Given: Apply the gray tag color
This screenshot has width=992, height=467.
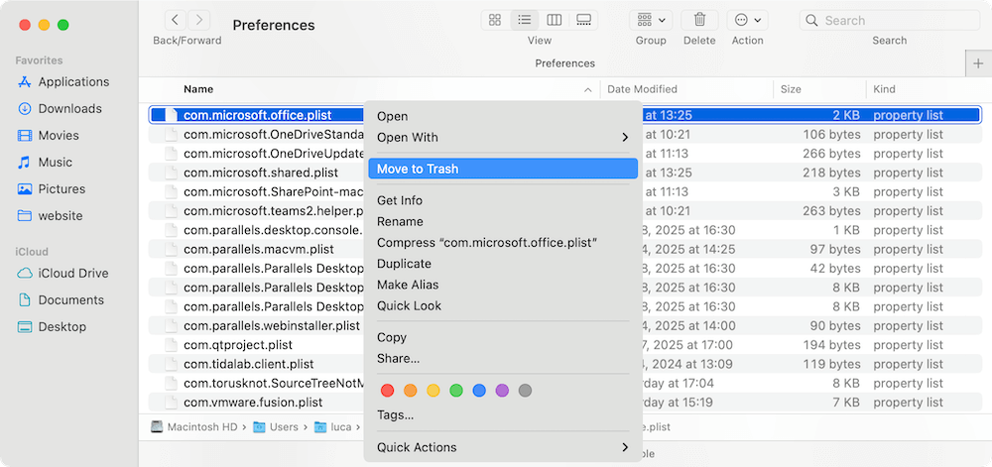Looking at the screenshot, I should (x=525, y=391).
